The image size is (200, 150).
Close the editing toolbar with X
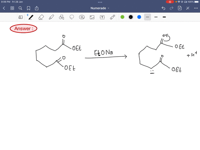click(x=188, y=8)
